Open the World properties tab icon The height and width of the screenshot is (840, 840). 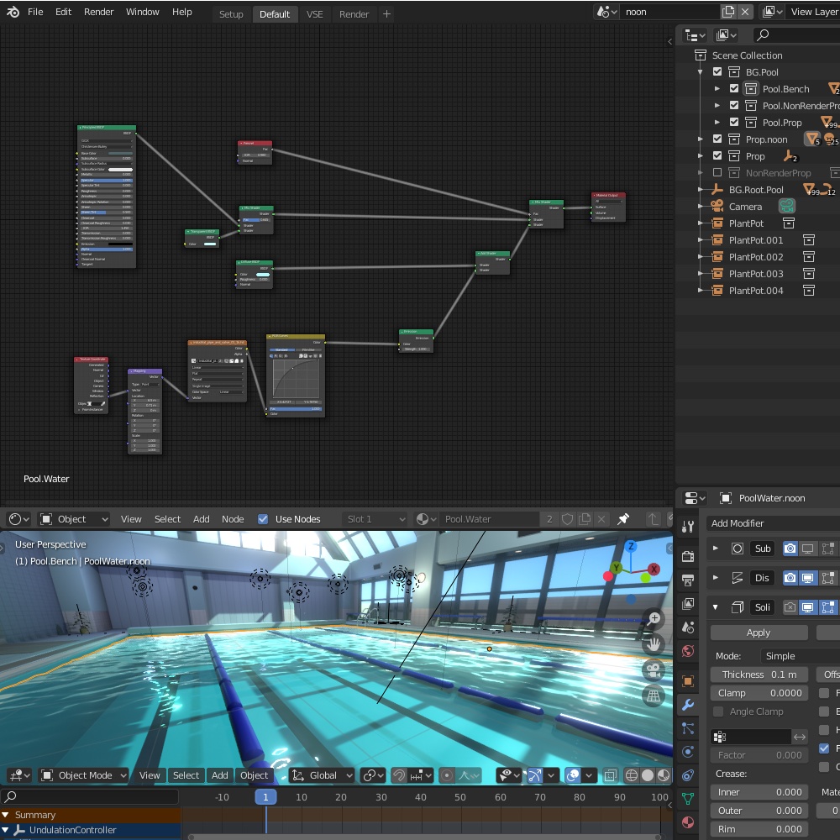[688, 651]
